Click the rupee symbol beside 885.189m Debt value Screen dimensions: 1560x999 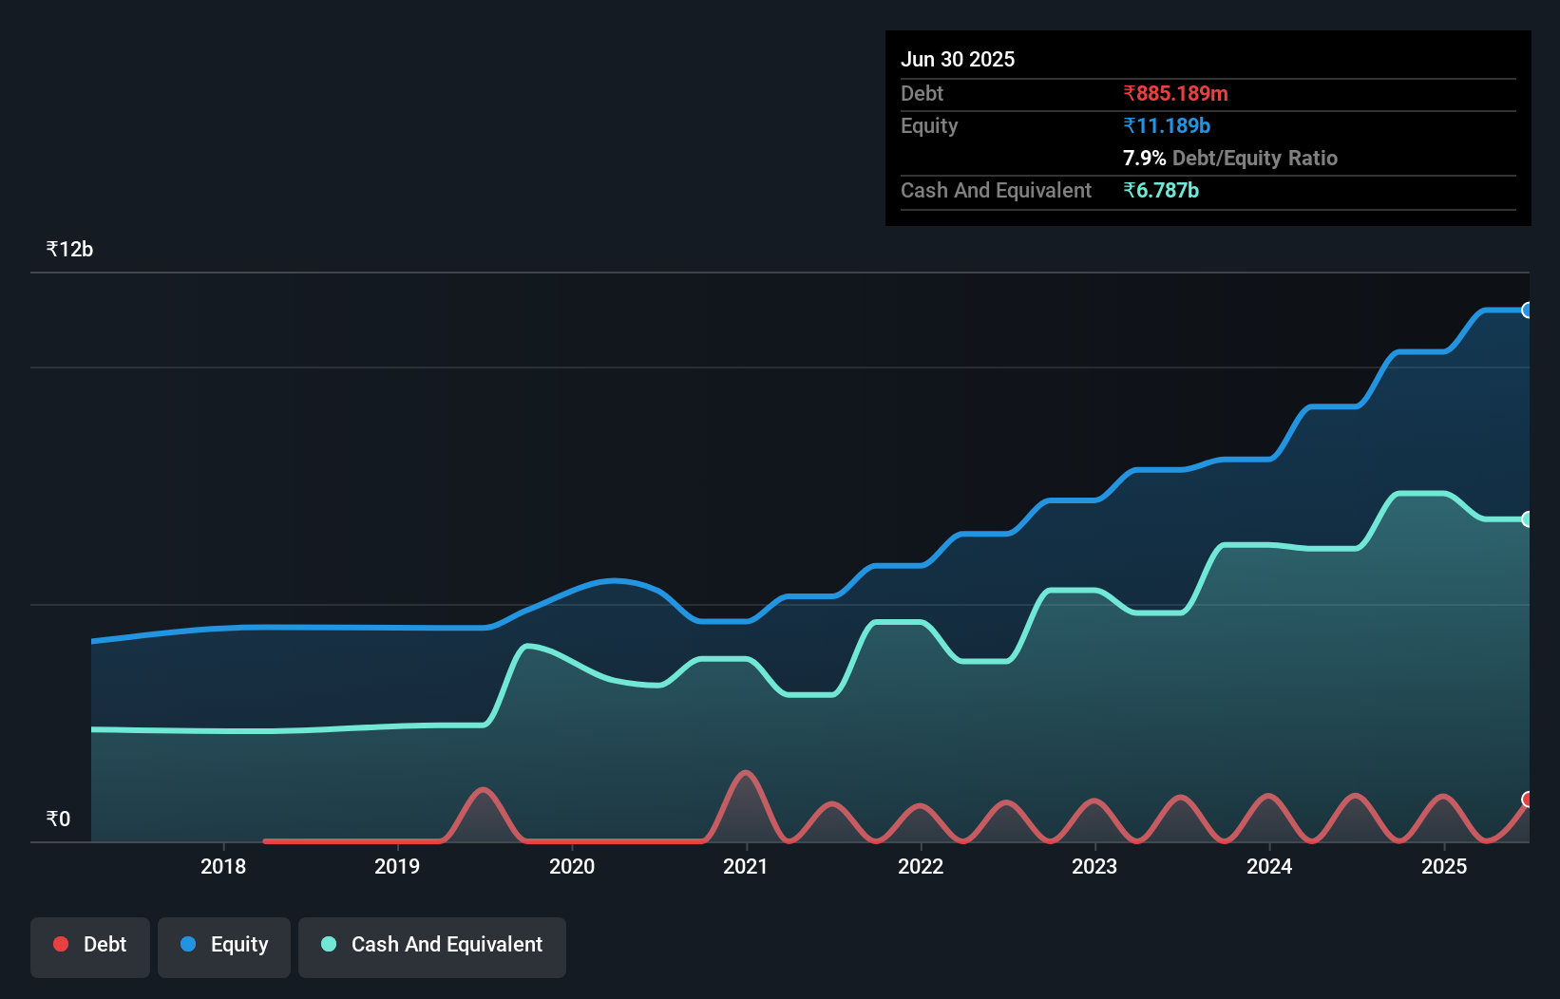click(1129, 93)
